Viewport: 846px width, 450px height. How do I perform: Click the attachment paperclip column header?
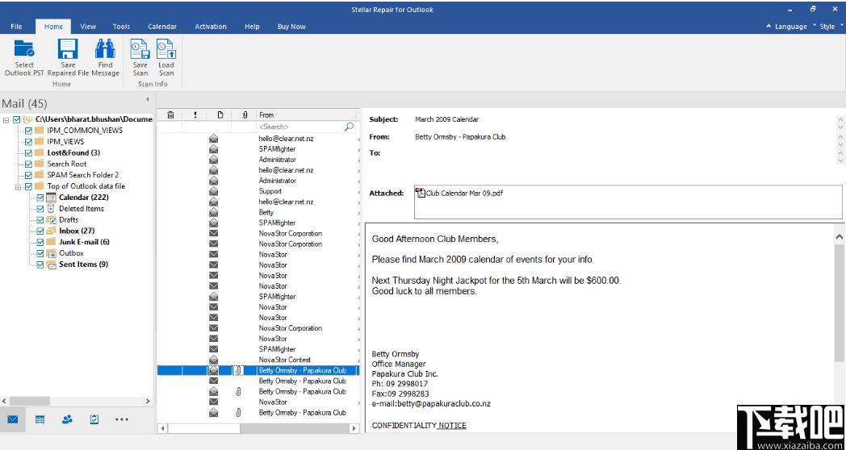[245, 115]
